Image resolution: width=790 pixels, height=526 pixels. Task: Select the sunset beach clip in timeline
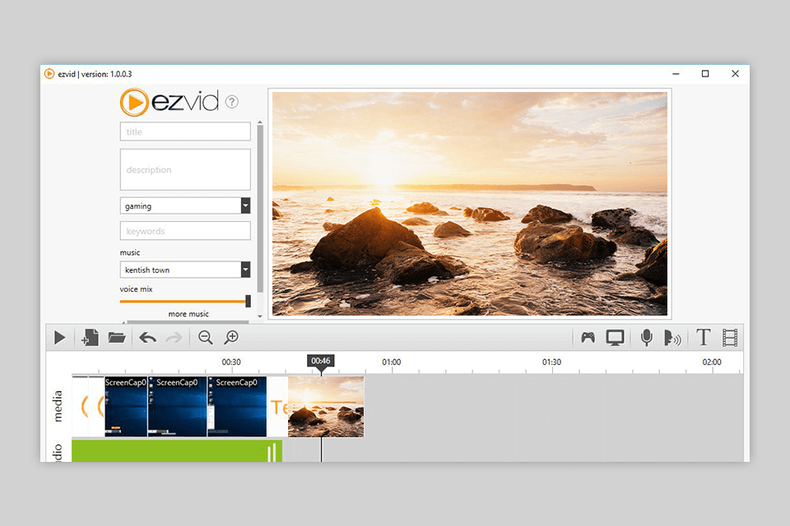coord(326,406)
